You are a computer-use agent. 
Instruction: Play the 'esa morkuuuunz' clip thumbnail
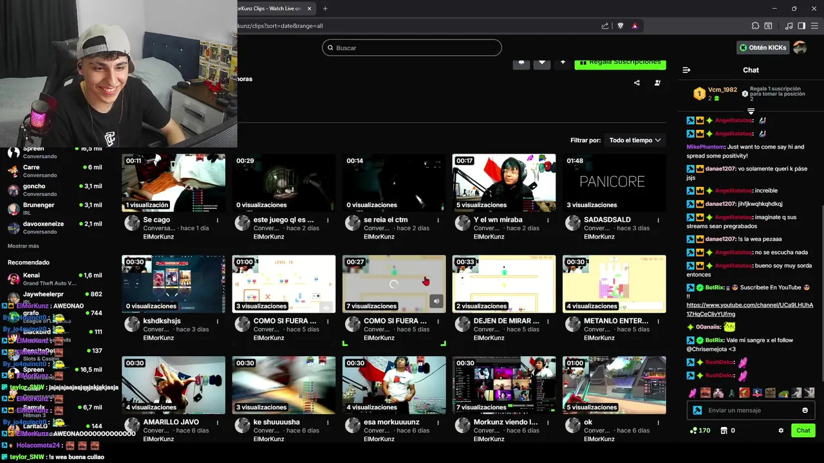pyautogui.click(x=394, y=385)
